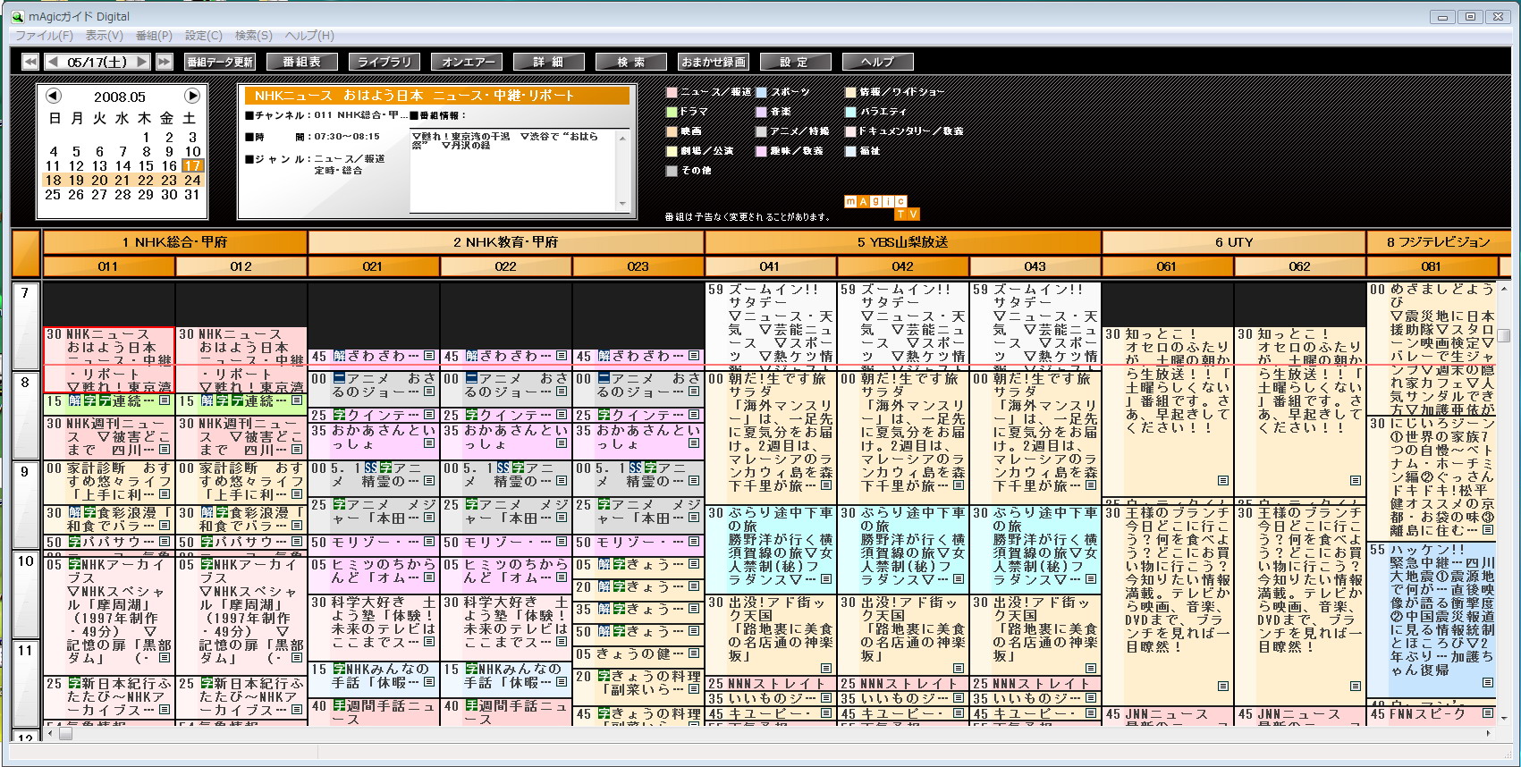This screenshot has width=1521, height=767.
Task: Pick date 18 in the calendar
Action: click(54, 180)
